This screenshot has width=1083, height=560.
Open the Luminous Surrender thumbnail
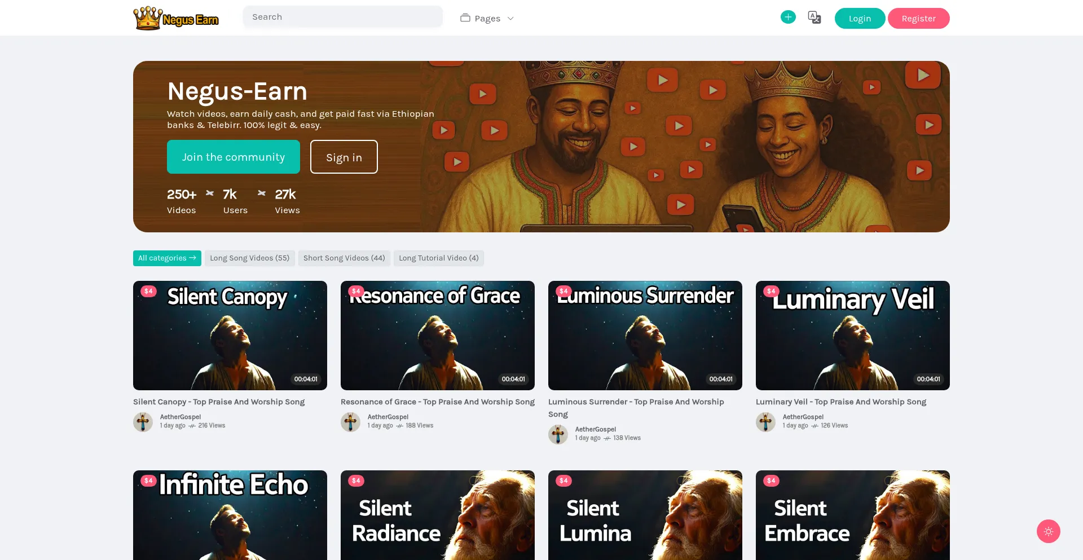[x=645, y=336]
